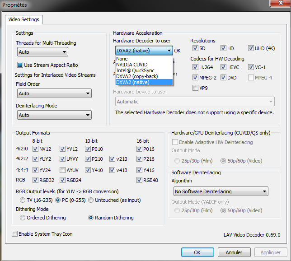Screen dimensions: 291x261
Task: Toggle P216 output format
Action: point(139,159)
